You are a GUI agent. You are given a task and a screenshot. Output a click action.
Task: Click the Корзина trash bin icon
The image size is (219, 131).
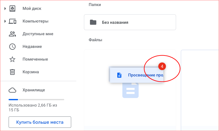click(12, 72)
